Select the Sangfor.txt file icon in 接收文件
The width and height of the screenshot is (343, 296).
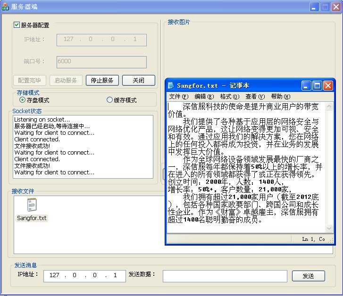32,205
